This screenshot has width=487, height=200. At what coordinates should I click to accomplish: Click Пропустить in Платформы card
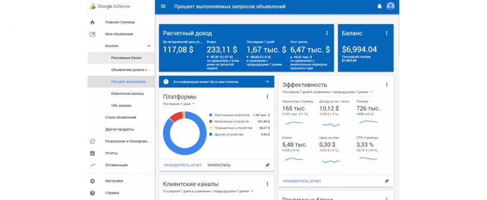(x=219, y=165)
